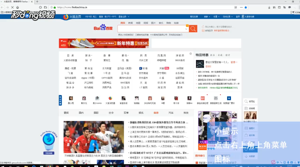Expand the 新浪 site dropdown arrow
Viewport: 300px width, 167px height.
point(91,55)
